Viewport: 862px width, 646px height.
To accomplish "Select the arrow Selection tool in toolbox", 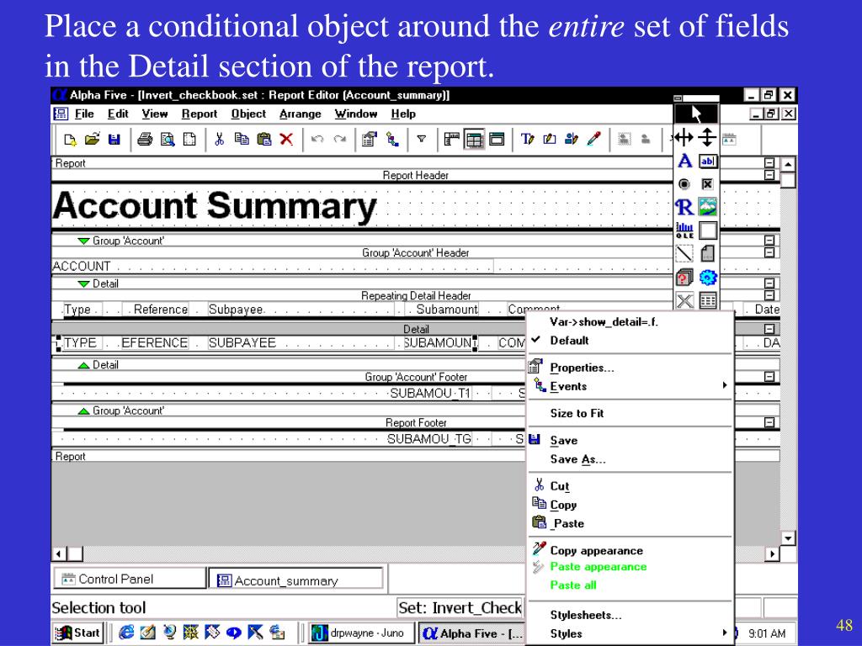I will pyautogui.click(x=696, y=114).
